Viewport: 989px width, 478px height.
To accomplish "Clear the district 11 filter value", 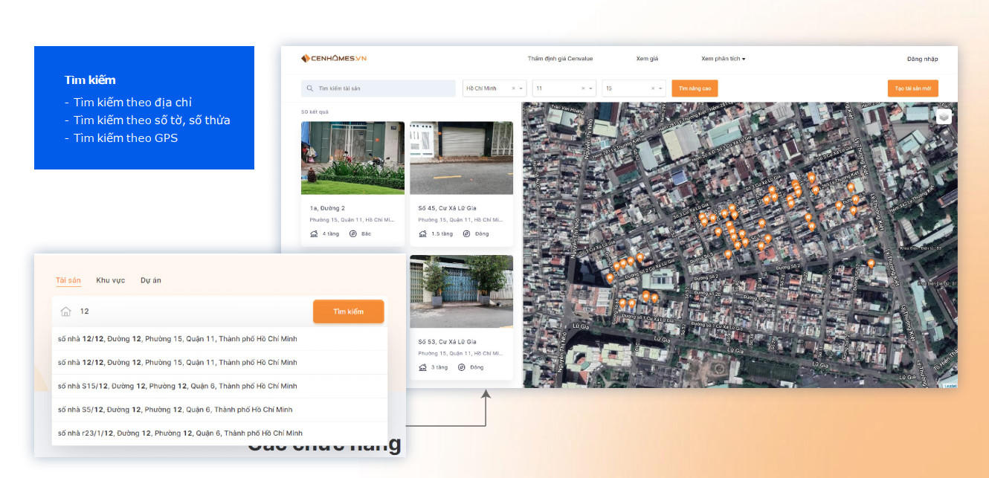I will 583,88.
